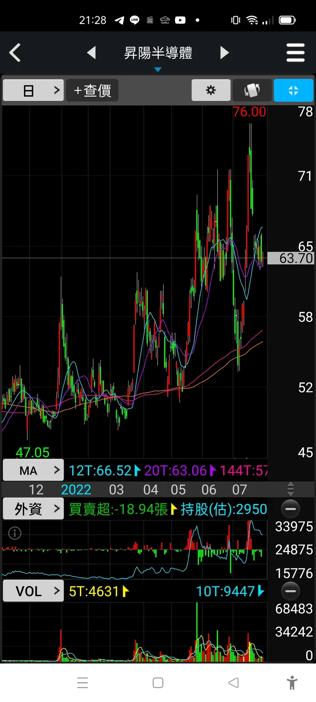Viewport: 316px width, 702px height.
Task: Go to next stock with right triangle
Action: pyautogui.click(x=225, y=53)
